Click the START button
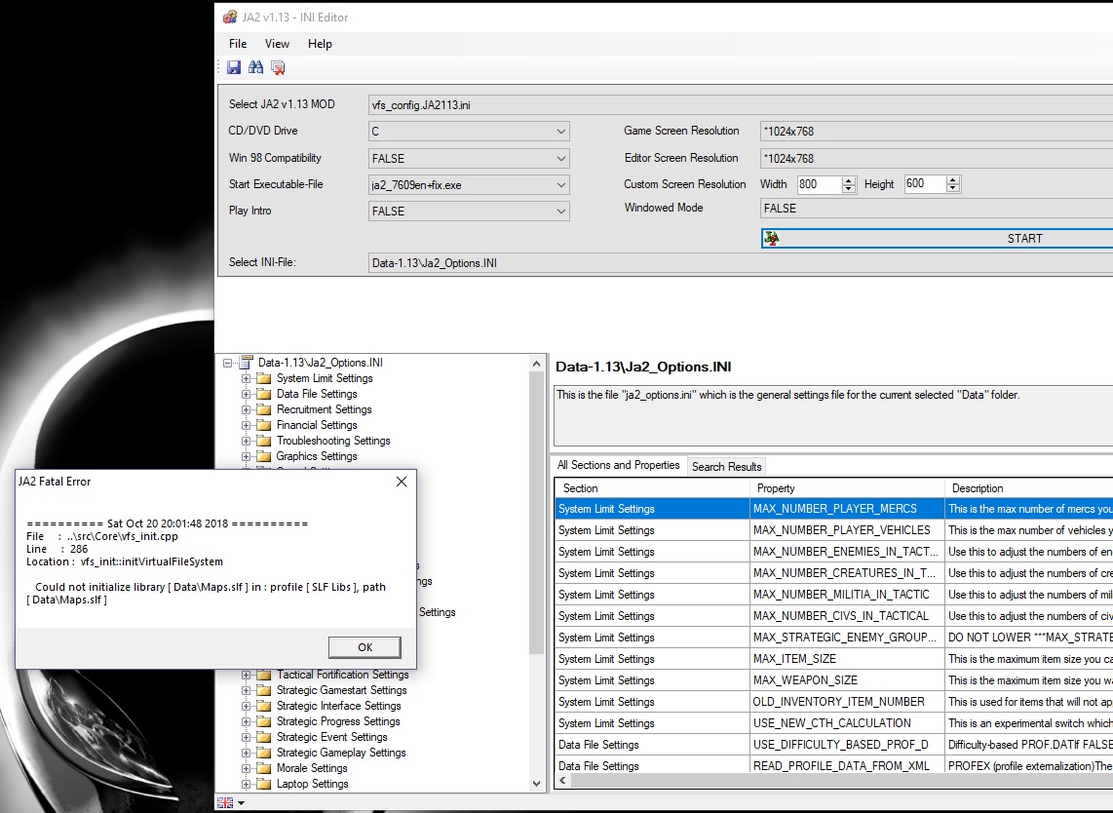1113x813 pixels. tap(937, 239)
